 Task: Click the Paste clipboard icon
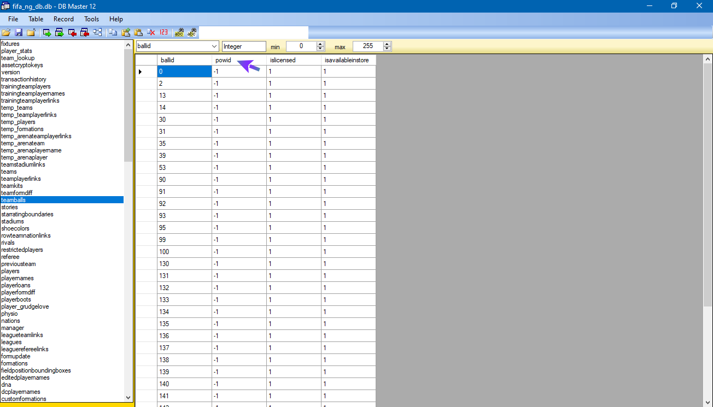138,33
